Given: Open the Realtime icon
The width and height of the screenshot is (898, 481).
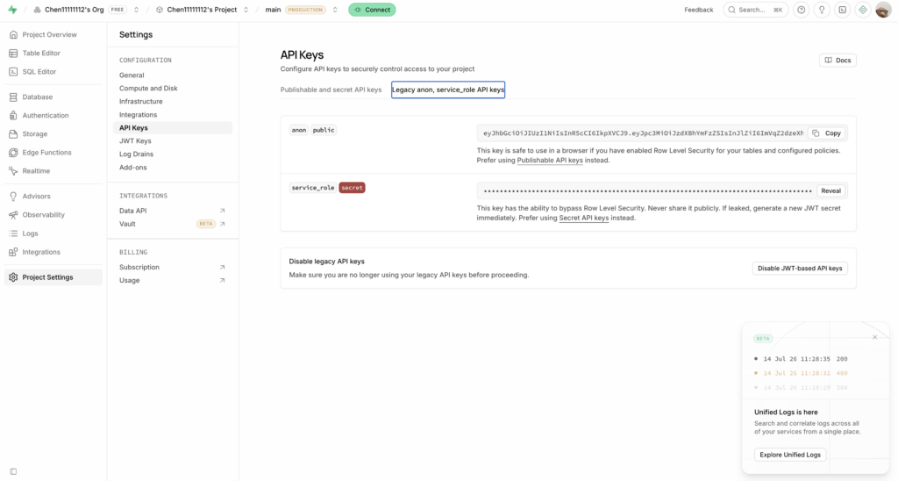Looking at the screenshot, I should click(13, 171).
